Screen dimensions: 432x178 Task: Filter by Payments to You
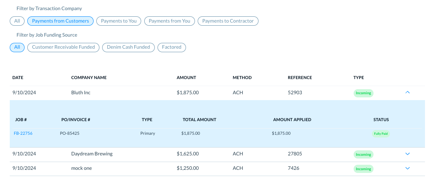[119, 21]
